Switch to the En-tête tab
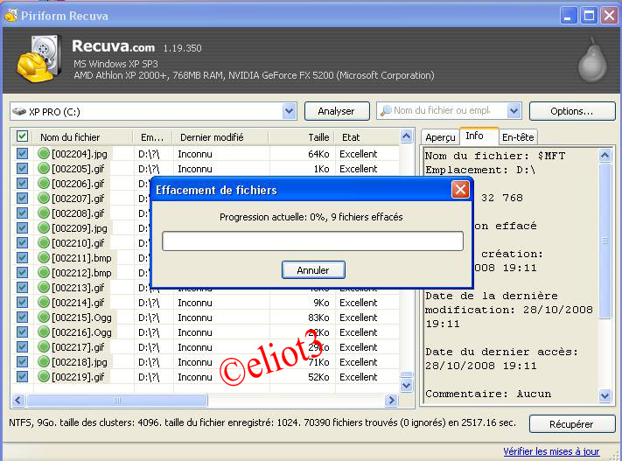Screen dimensions: 622x461 pyautogui.click(x=518, y=137)
